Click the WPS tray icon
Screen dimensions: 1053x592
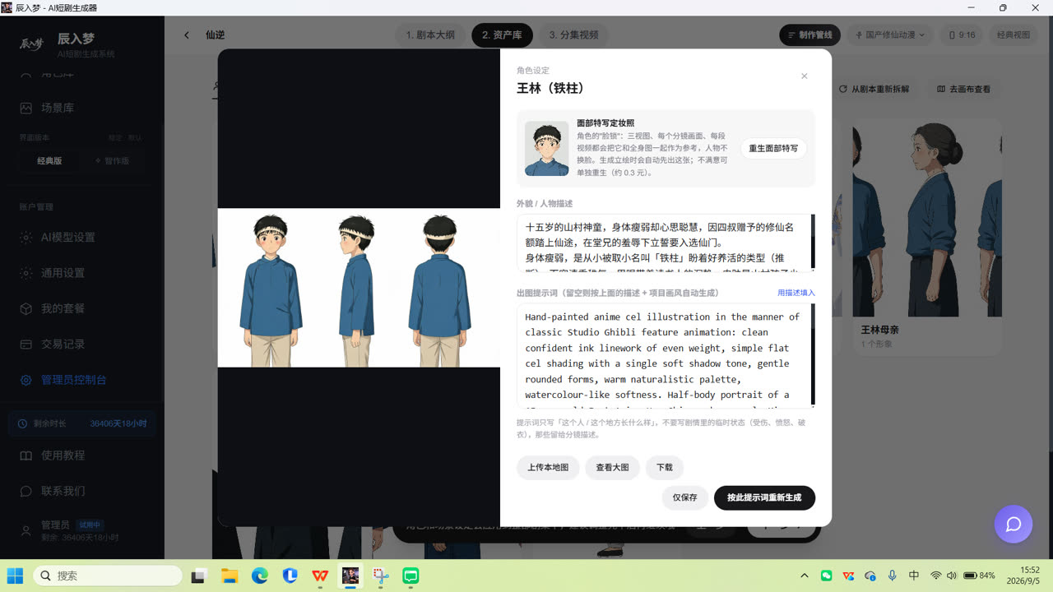click(x=848, y=576)
